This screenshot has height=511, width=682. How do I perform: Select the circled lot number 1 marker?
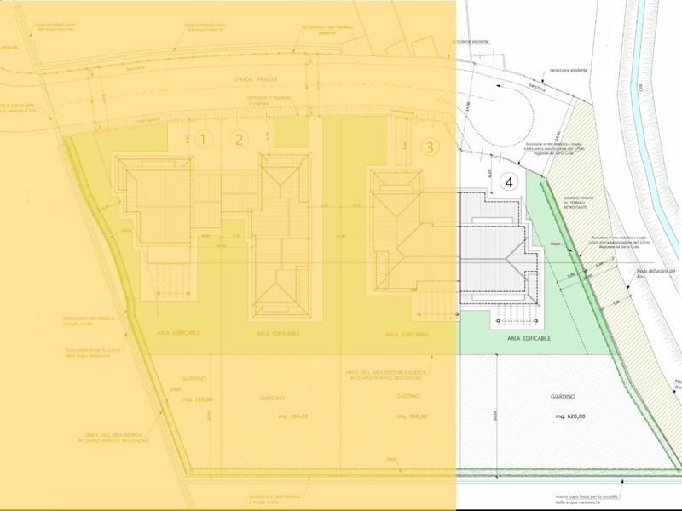coord(203,139)
